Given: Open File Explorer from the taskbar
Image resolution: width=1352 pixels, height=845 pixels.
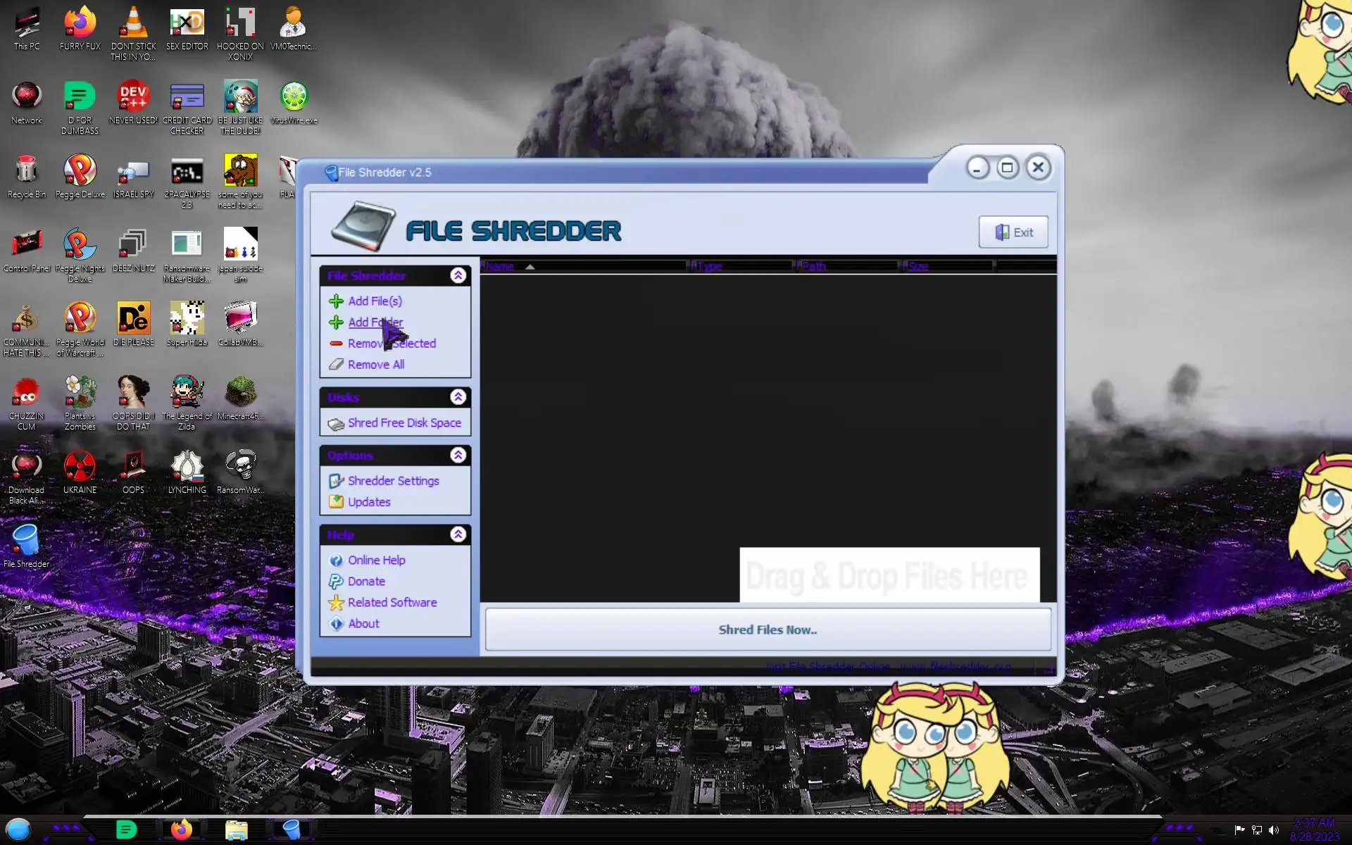Looking at the screenshot, I should 237,830.
